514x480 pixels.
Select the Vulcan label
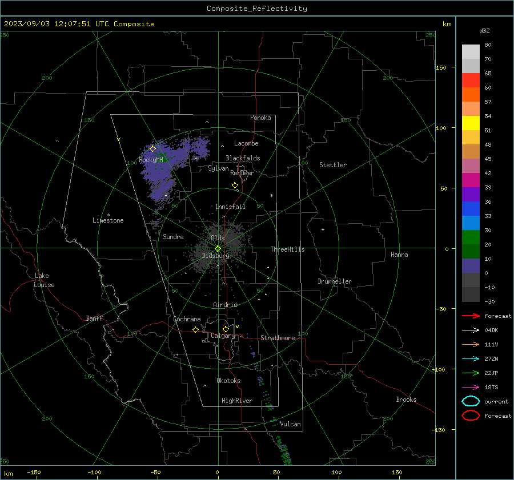[x=290, y=424]
